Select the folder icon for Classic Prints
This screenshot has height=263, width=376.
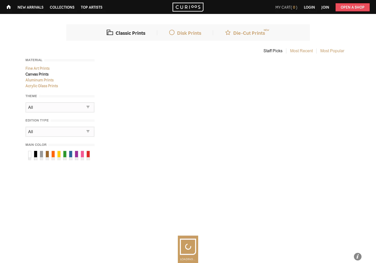(x=109, y=32)
